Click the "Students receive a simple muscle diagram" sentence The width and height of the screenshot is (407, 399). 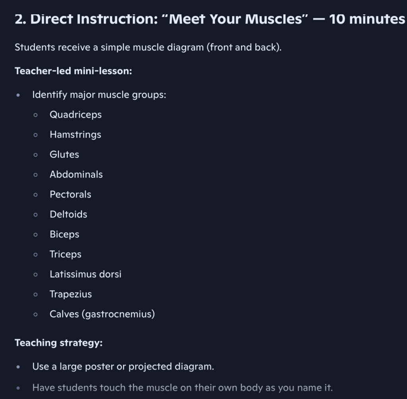tap(148, 47)
